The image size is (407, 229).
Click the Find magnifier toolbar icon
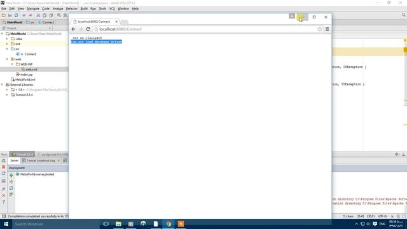(59, 15)
